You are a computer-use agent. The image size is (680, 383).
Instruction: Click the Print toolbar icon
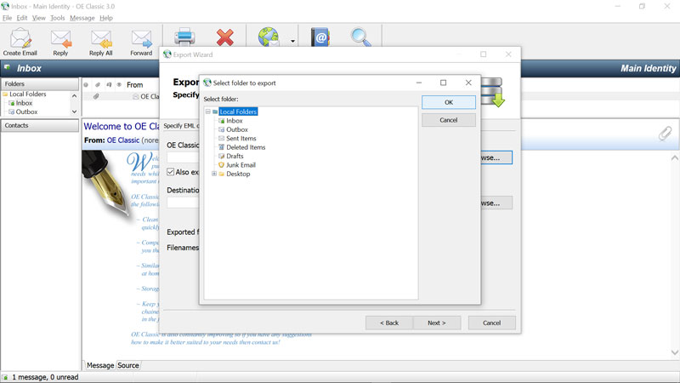click(184, 37)
